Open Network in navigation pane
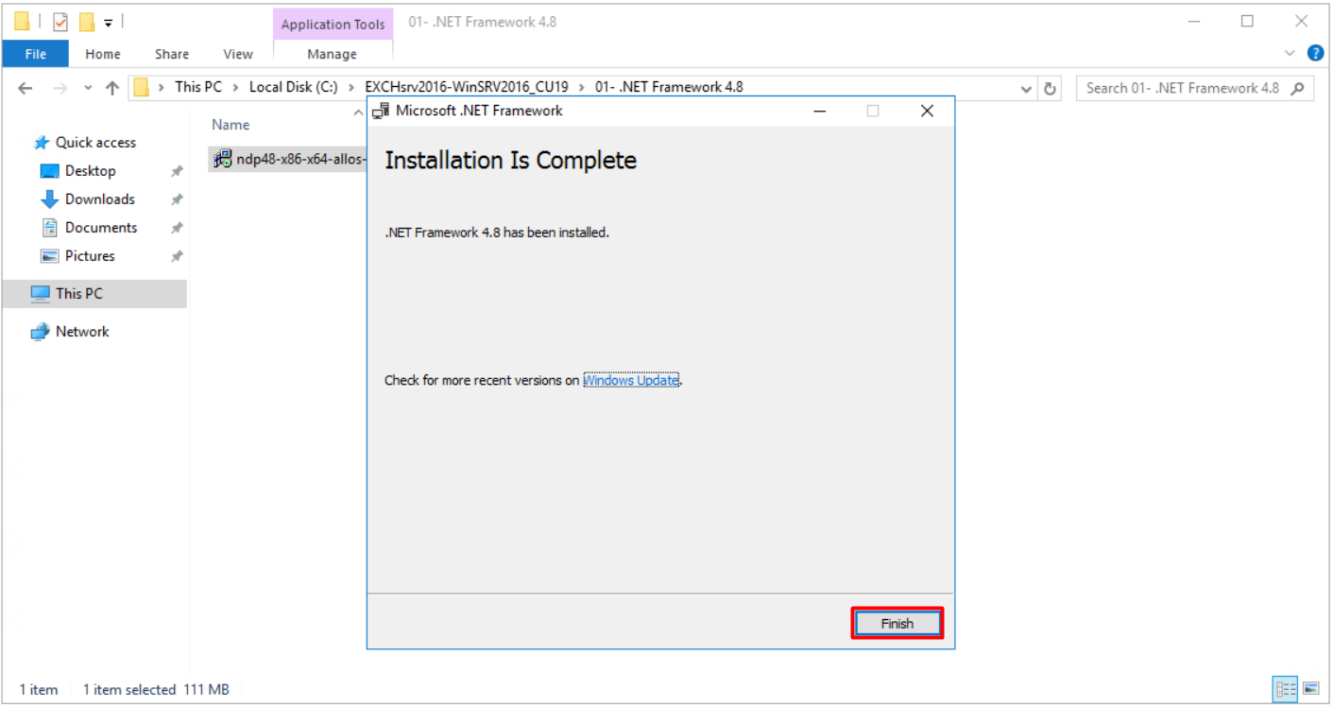This screenshot has width=1333, height=707. [82, 332]
